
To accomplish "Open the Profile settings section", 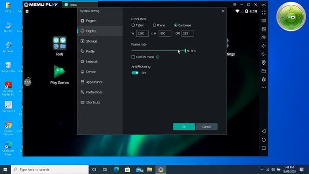I will pyautogui.click(x=100, y=51).
